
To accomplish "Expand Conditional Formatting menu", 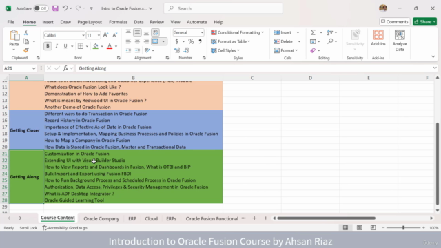I will click(237, 32).
